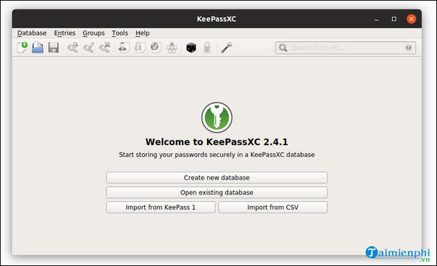Click the Edit Entry key icon

click(x=88, y=47)
